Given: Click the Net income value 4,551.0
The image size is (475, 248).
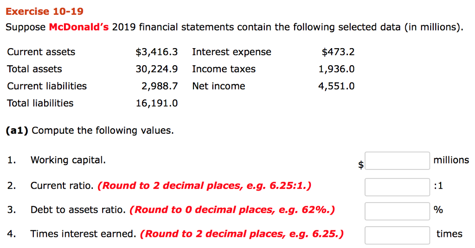Looking at the screenshot, I should pyautogui.click(x=336, y=87).
